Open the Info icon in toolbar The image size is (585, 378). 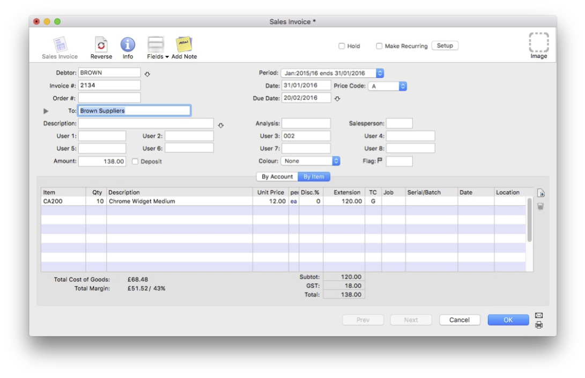(x=128, y=45)
